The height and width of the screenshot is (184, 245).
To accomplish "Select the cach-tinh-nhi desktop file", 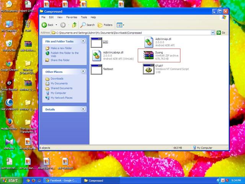I will point(9,164).
